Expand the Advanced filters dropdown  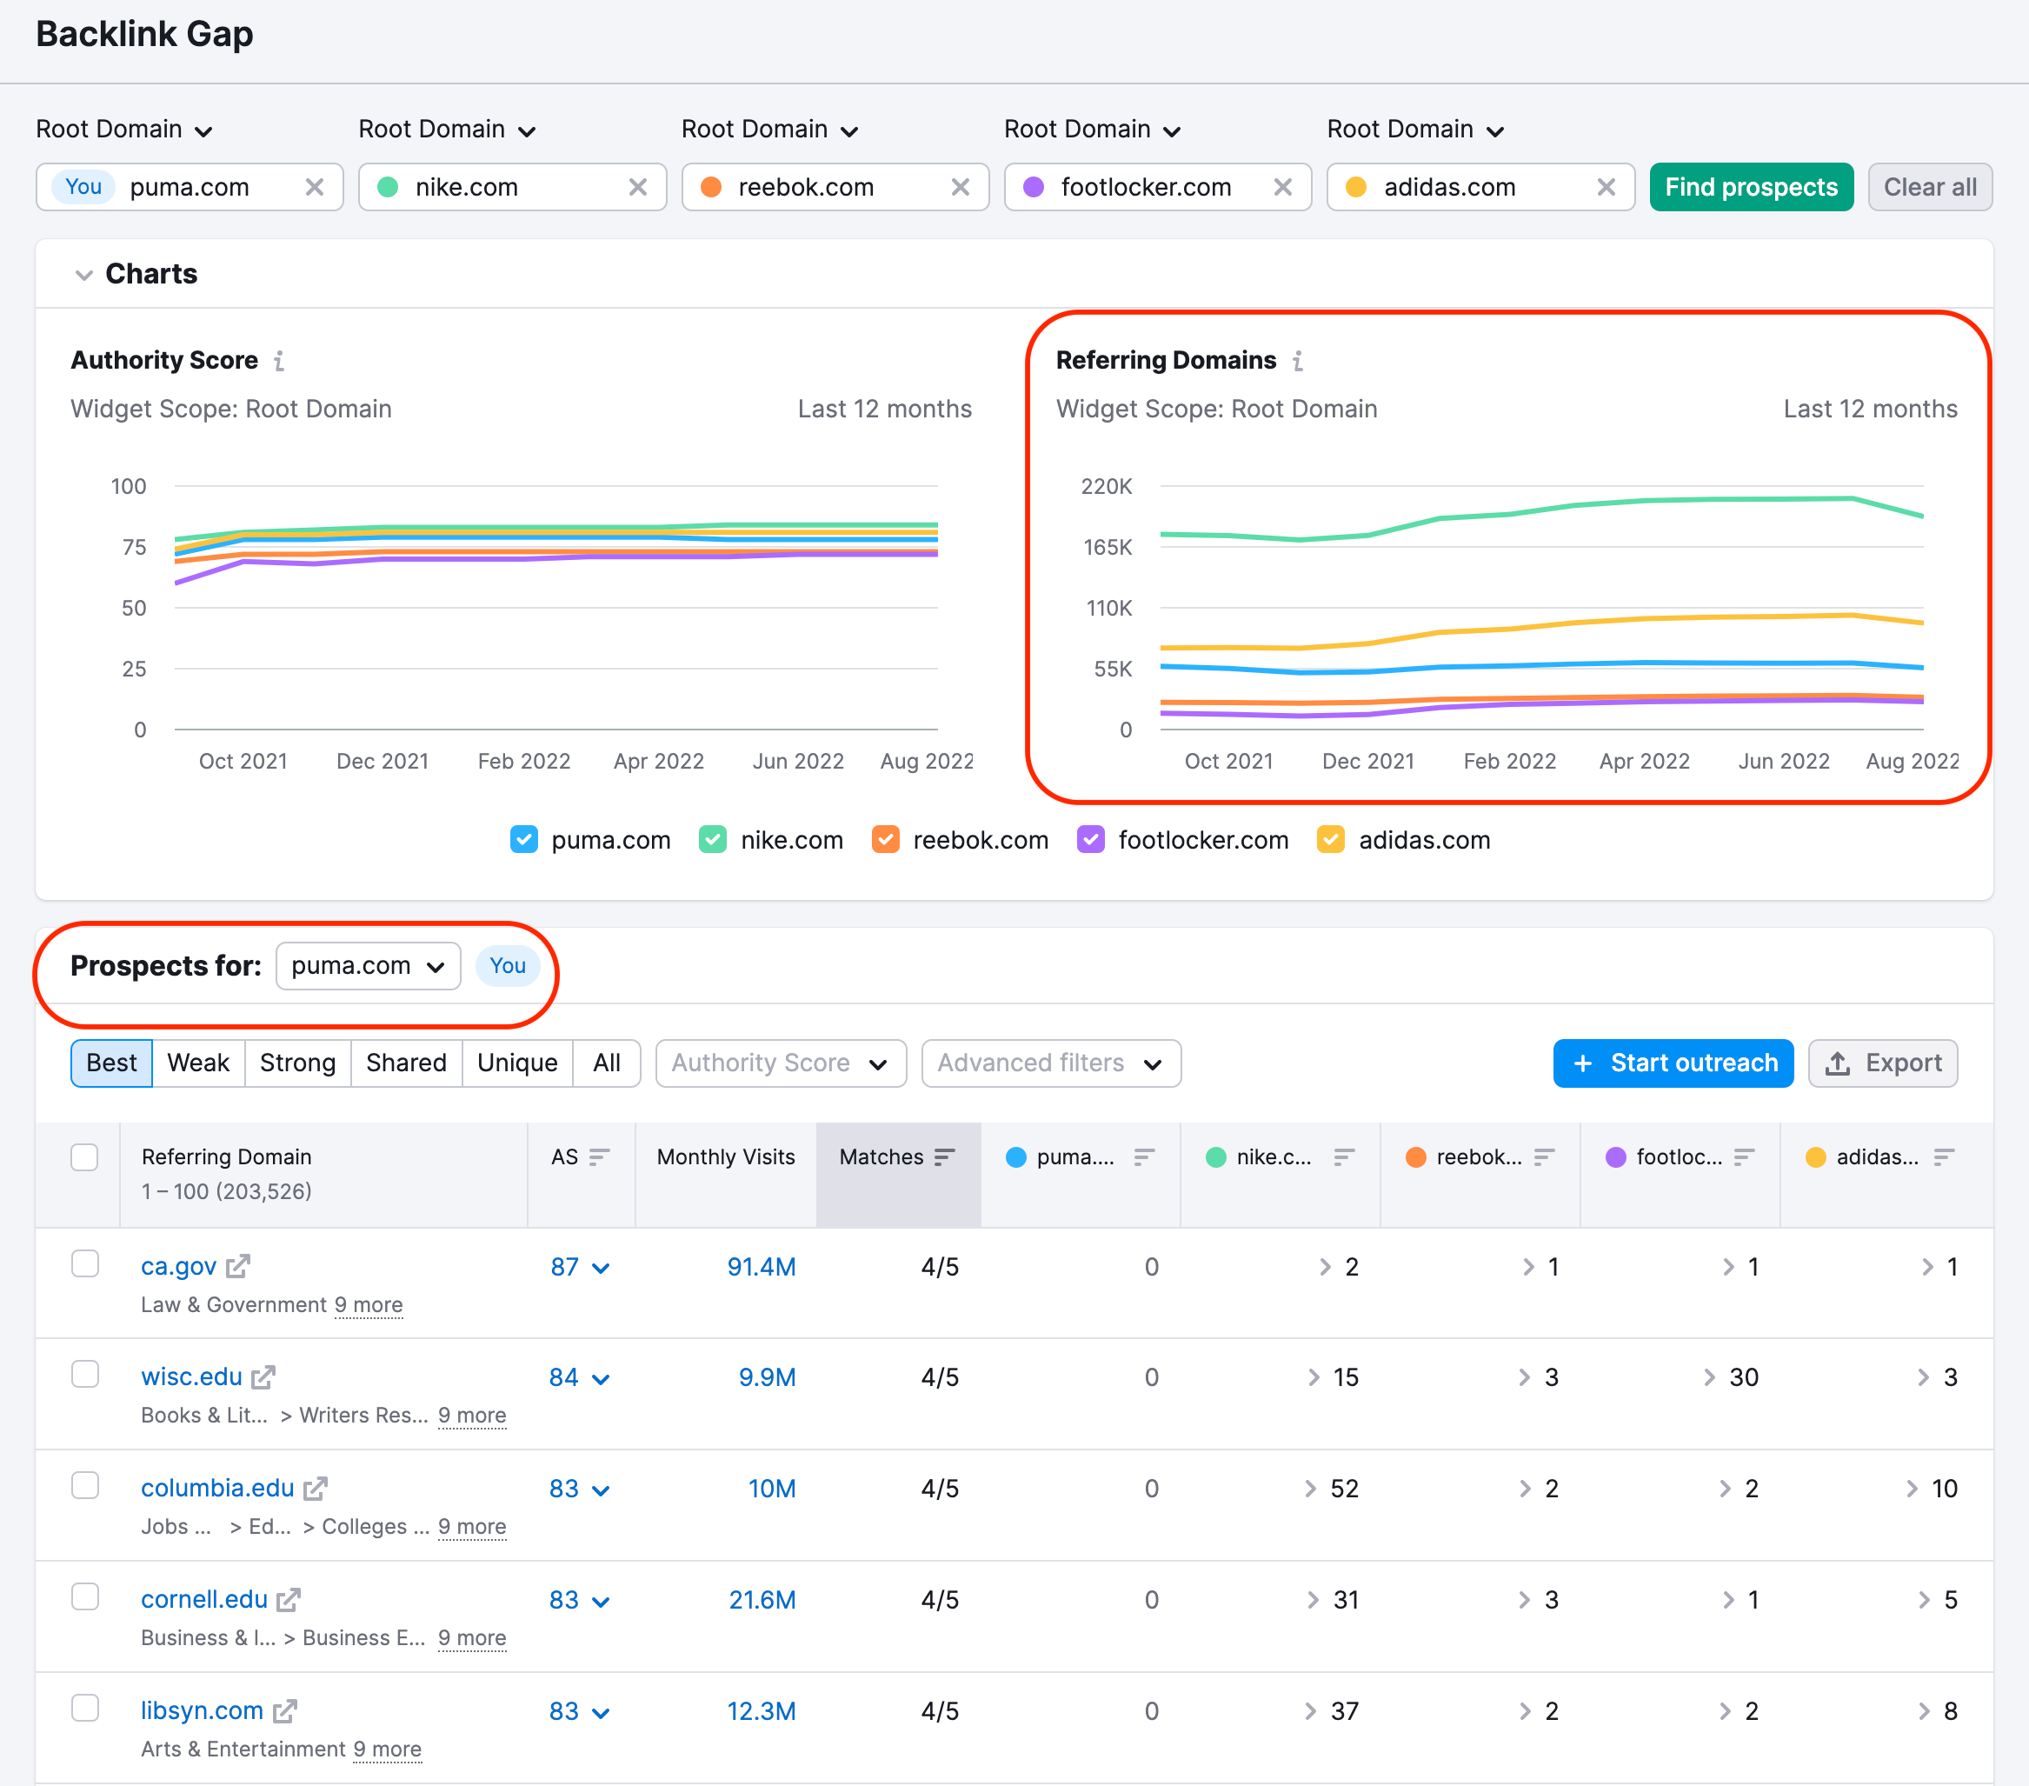pyautogui.click(x=1050, y=1063)
